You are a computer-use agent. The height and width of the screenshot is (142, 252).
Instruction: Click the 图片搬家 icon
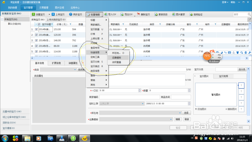[x=174, y=14]
